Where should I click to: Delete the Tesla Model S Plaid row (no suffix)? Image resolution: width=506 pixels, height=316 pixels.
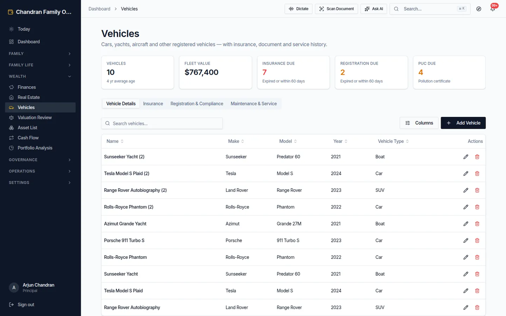477,291
